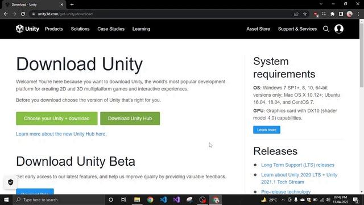
Task: Open the Windows Start menu
Action: click(x=6, y=200)
